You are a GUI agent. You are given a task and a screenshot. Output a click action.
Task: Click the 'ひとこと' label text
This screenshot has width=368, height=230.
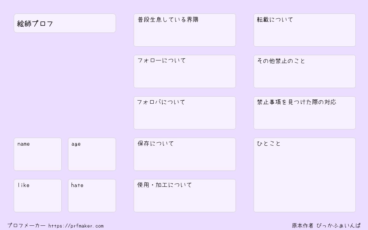tap(269, 144)
